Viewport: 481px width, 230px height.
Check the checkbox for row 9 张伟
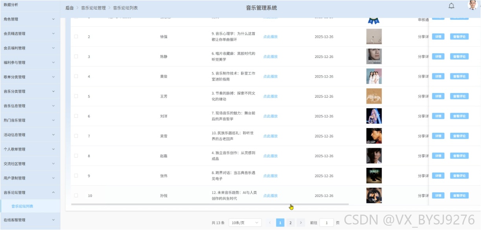click(x=76, y=176)
